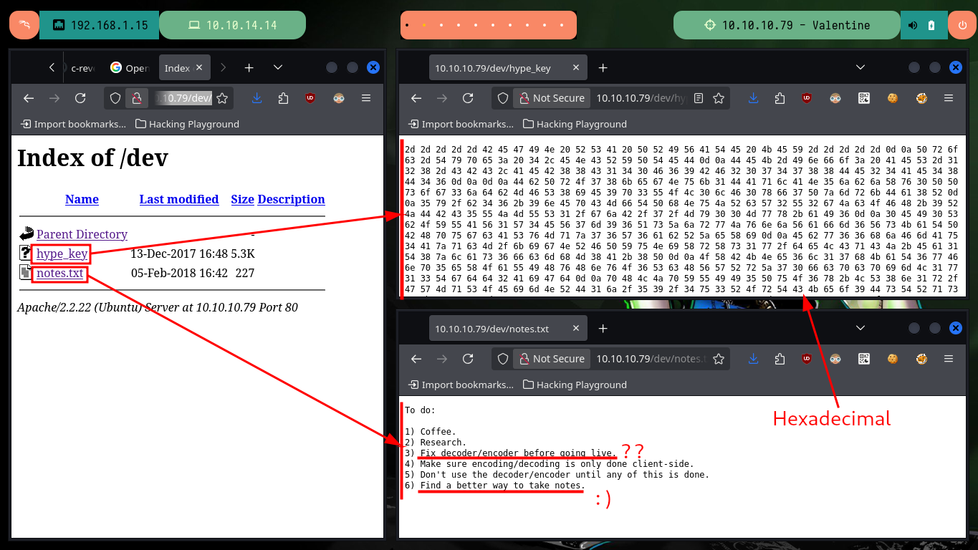The image size is (978, 550).
Task: Click the 10.10.10.79/dev/notes.t URL field
Action: click(651, 359)
